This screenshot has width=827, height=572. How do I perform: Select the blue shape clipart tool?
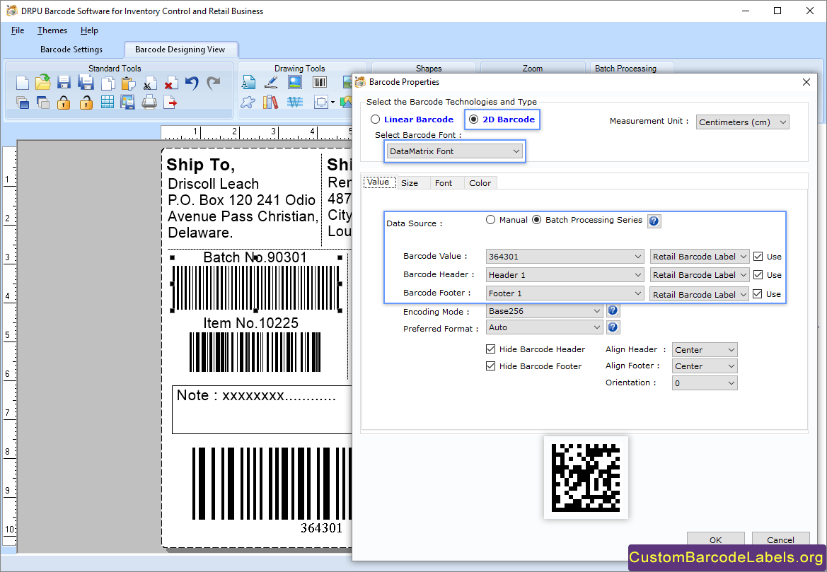248,102
